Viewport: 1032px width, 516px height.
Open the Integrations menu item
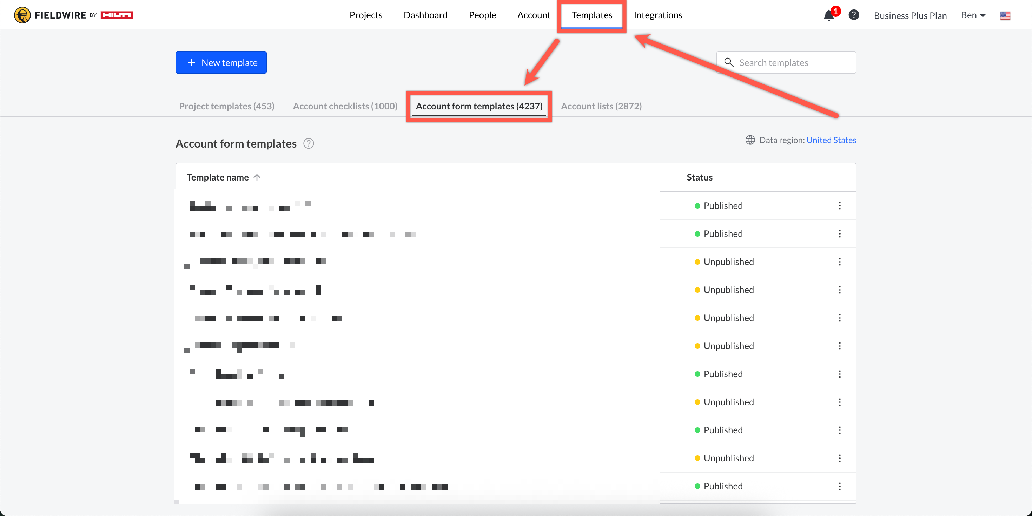pos(657,15)
